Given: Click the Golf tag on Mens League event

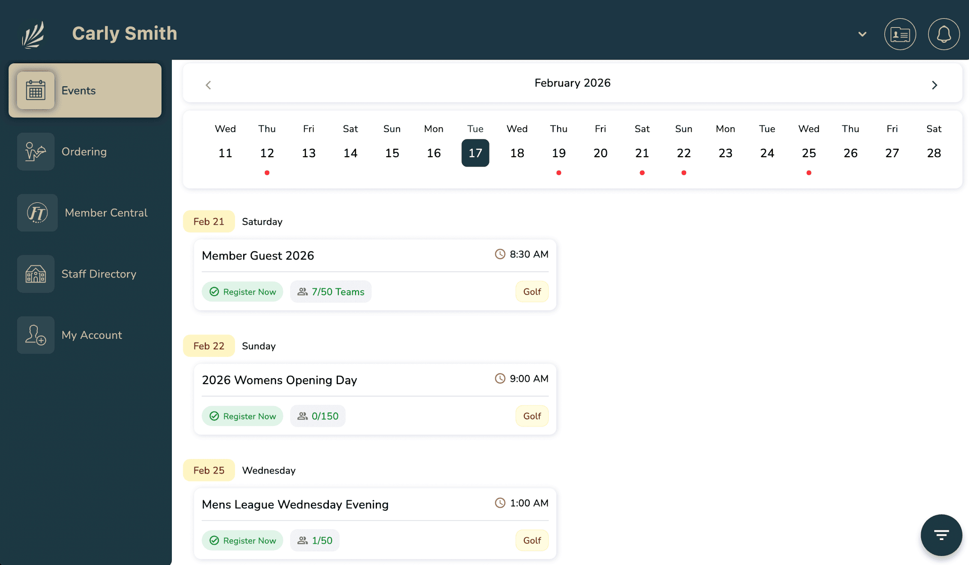Looking at the screenshot, I should pos(532,540).
